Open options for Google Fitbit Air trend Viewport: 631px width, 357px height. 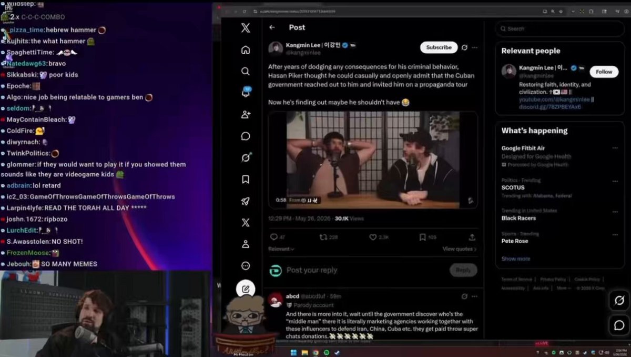(615, 148)
